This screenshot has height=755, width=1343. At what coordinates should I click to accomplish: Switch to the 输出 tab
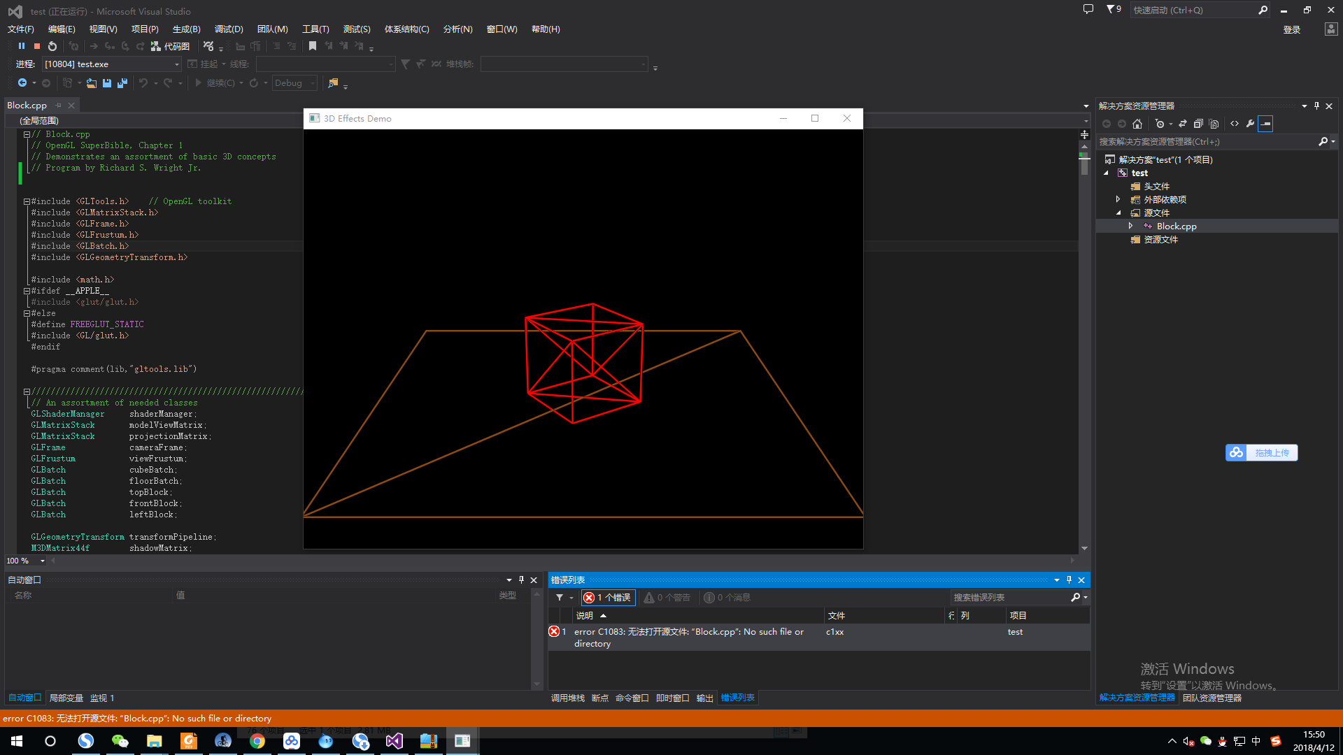click(704, 698)
